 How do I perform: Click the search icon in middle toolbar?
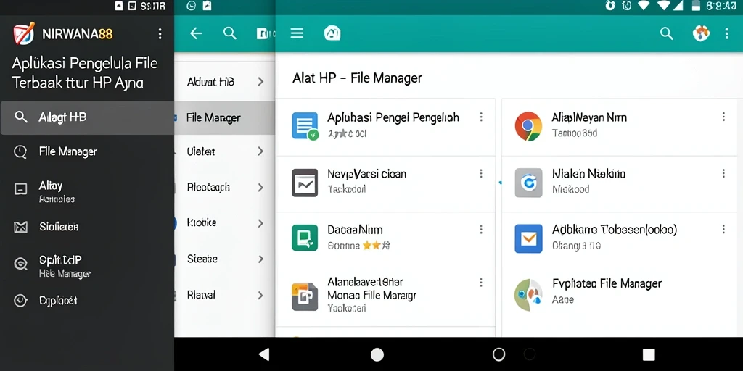[230, 33]
